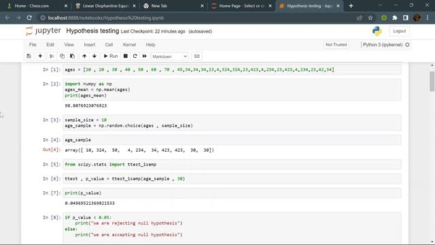Select the print(p_value) cell In [7]

coord(232,193)
